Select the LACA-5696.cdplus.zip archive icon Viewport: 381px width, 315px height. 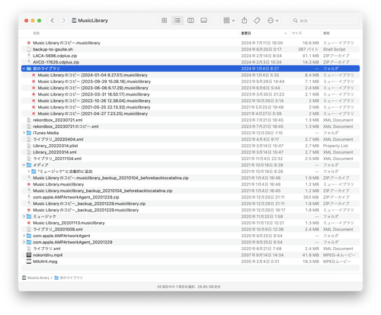(29, 56)
